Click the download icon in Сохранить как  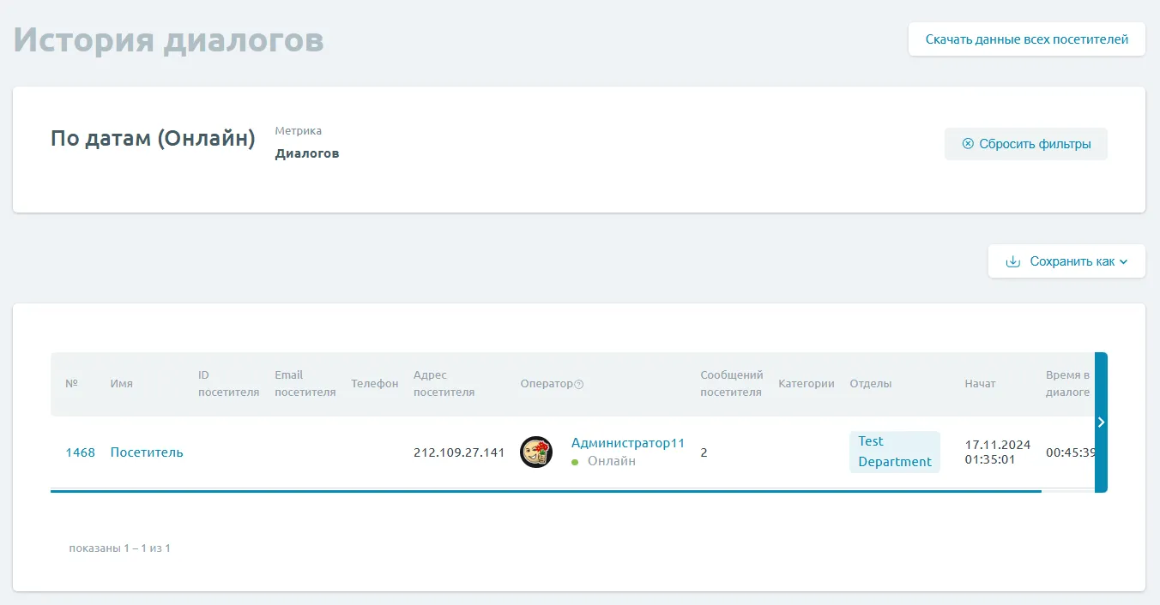click(1012, 261)
